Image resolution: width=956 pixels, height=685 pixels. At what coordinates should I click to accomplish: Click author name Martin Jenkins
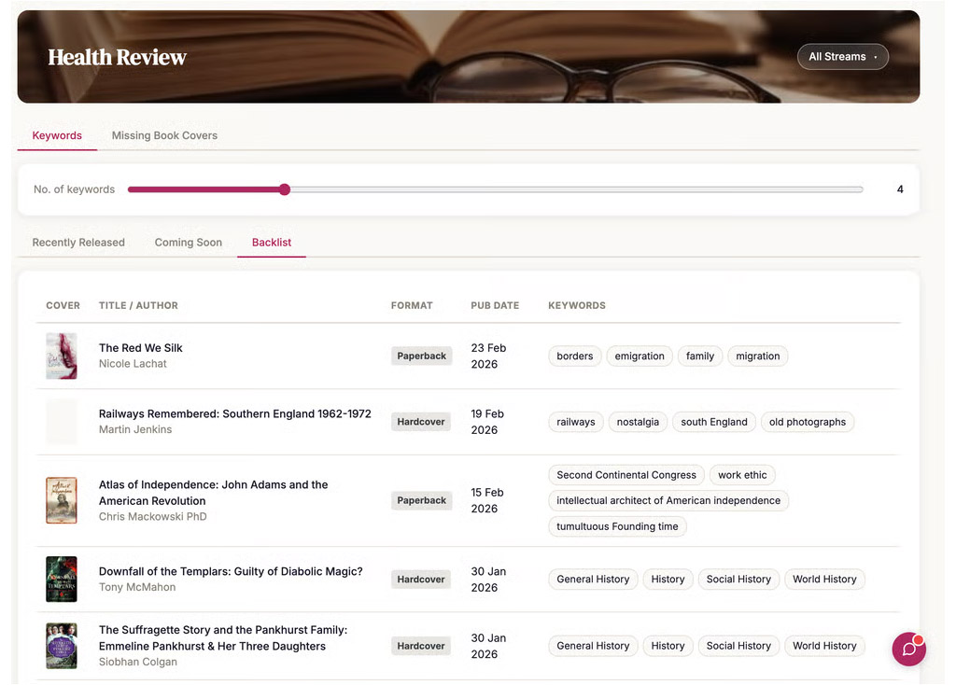click(x=135, y=429)
